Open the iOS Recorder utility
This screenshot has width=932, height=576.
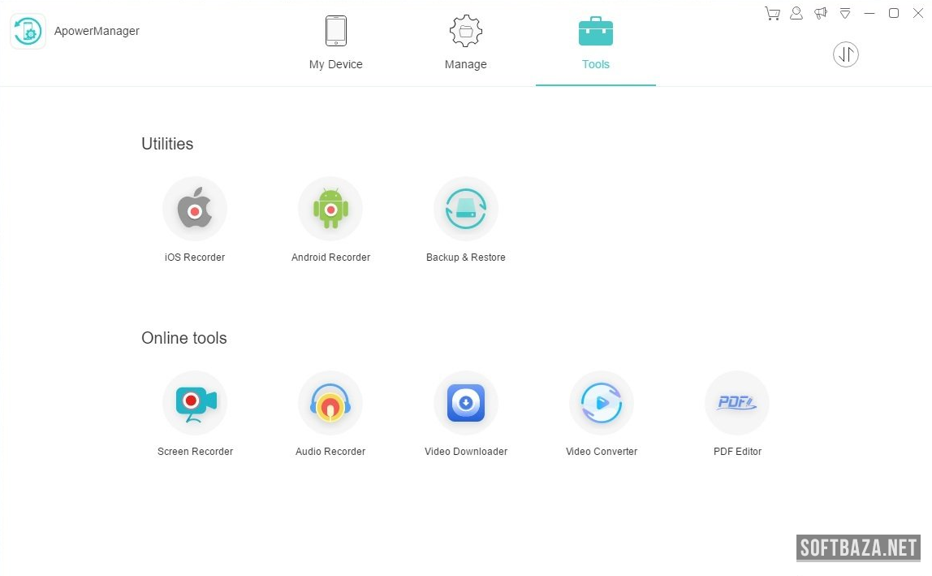(195, 209)
